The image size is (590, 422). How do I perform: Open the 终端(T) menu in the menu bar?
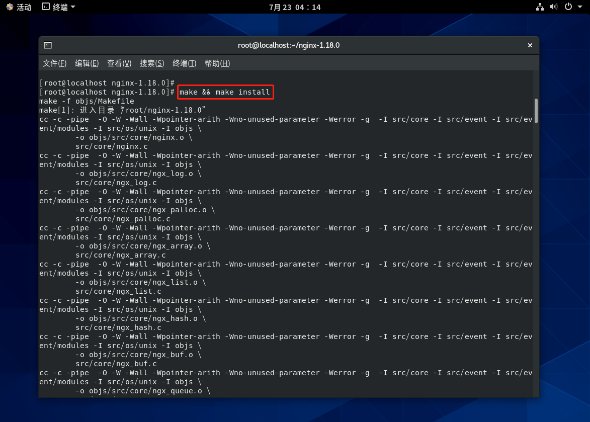click(x=184, y=63)
